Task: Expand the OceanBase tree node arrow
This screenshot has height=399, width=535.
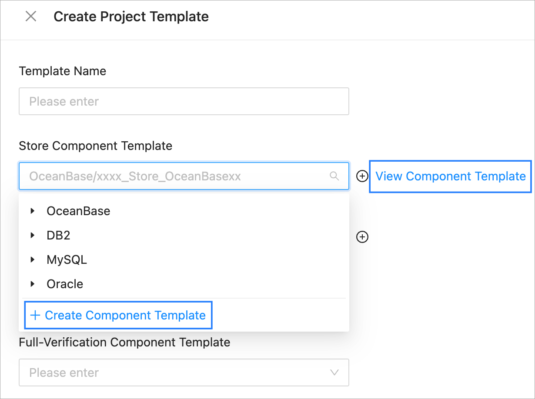Action: click(33, 211)
